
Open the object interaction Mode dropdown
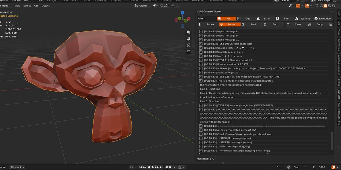tap(6, 6)
